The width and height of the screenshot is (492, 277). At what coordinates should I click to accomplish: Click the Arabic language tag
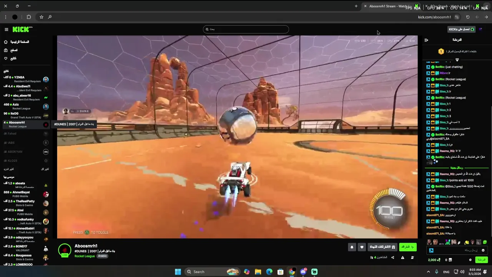point(102,256)
